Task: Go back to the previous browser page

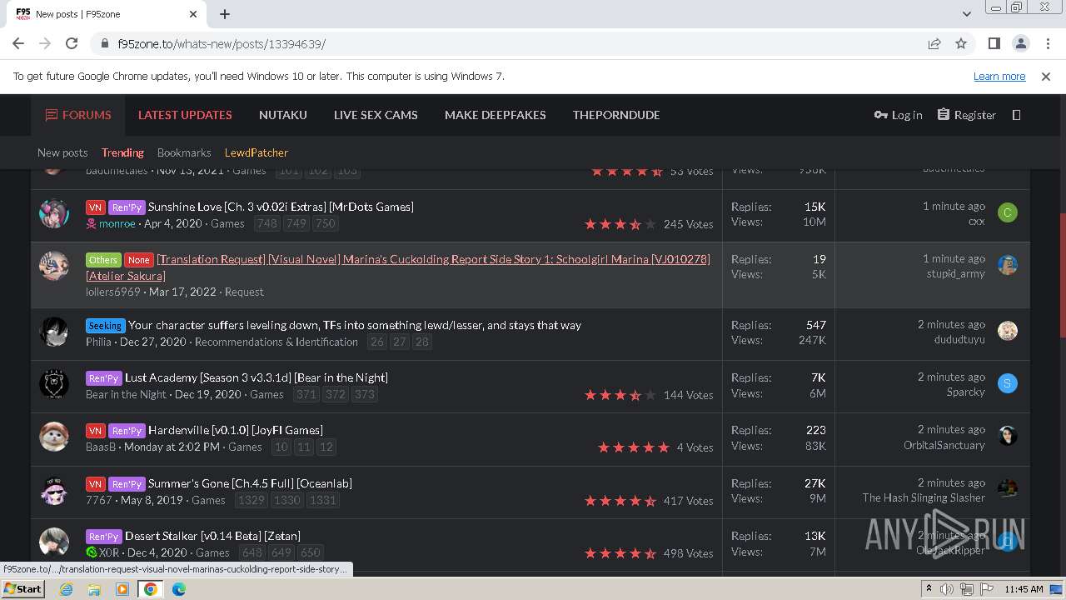Action: [x=18, y=43]
